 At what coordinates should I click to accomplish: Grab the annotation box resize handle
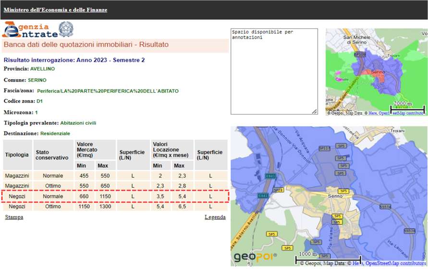point(314,111)
